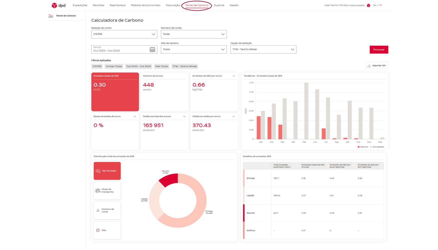
Task: Open the Gestão menu
Action: pos(234,5)
